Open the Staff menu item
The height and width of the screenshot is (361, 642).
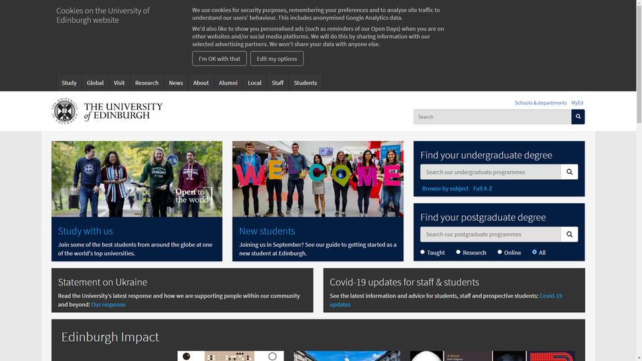click(277, 83)
